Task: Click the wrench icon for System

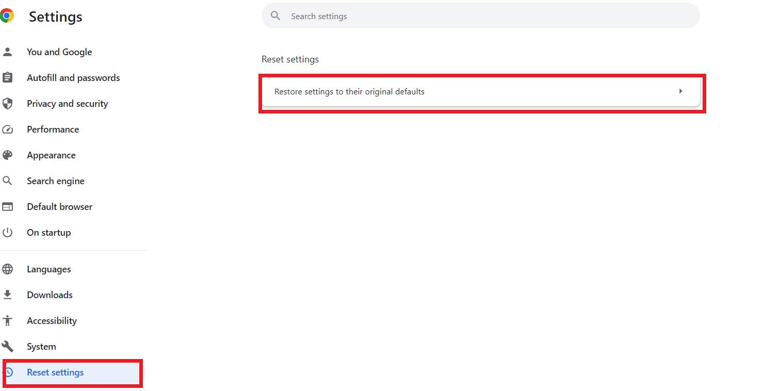Action: pyautogui.click(x=7, y=346)
